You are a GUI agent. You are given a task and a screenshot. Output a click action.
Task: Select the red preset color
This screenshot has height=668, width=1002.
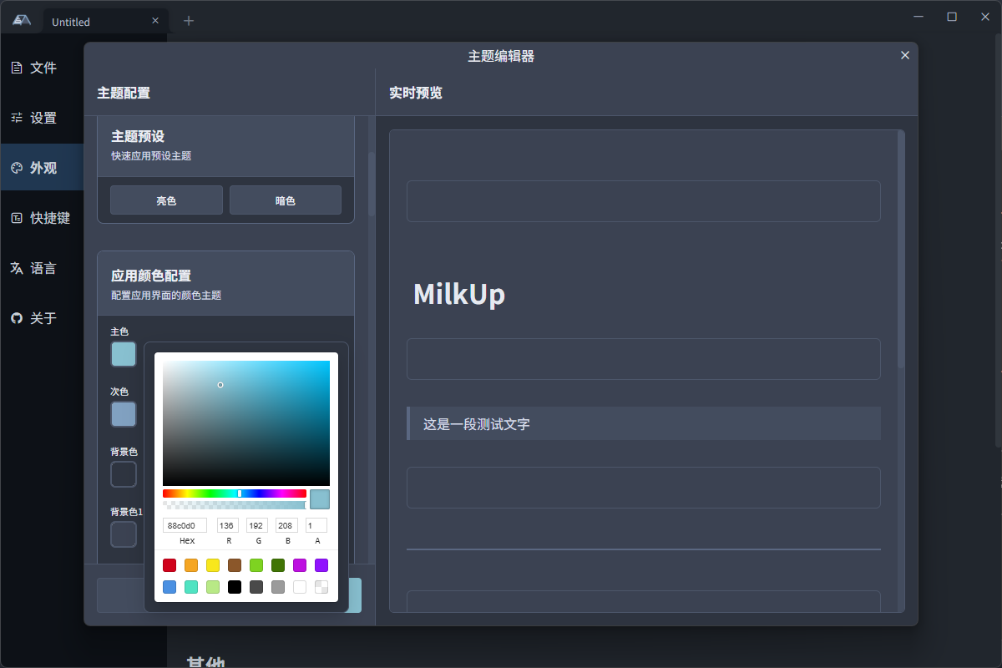coord(169,565)
